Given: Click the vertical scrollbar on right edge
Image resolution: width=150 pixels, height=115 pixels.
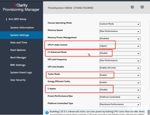Looking at the screenshot, I should pos(149,56).
